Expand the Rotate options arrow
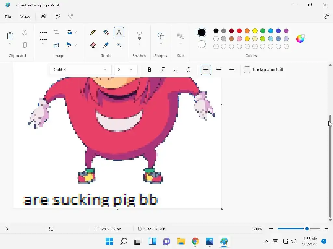 click(76, 32)
